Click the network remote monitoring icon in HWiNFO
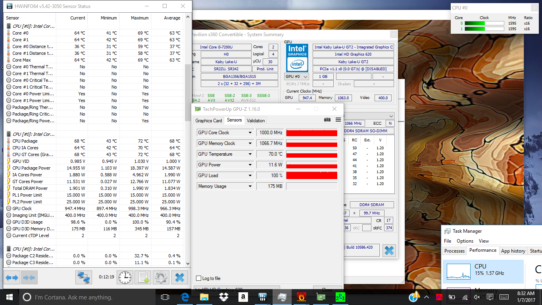This screenshot has width=542, height=305. point(84,278)
